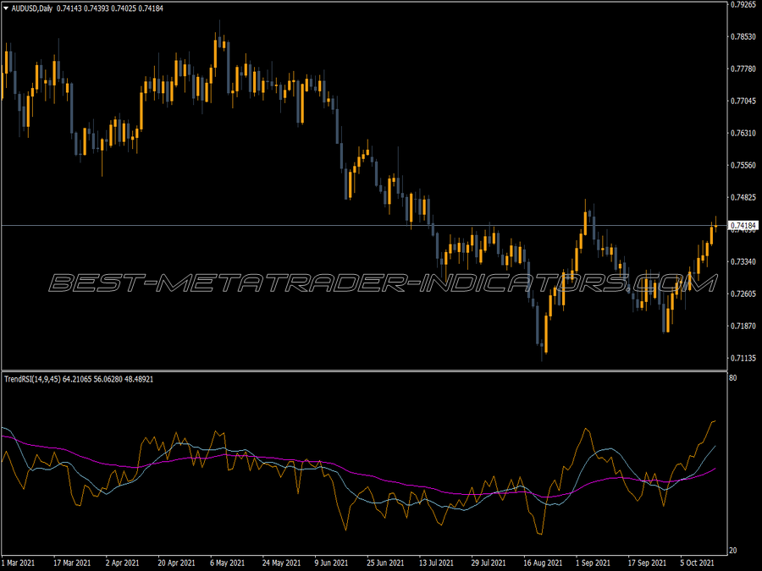Click price scale value 0.71135

tap(743, 359)
